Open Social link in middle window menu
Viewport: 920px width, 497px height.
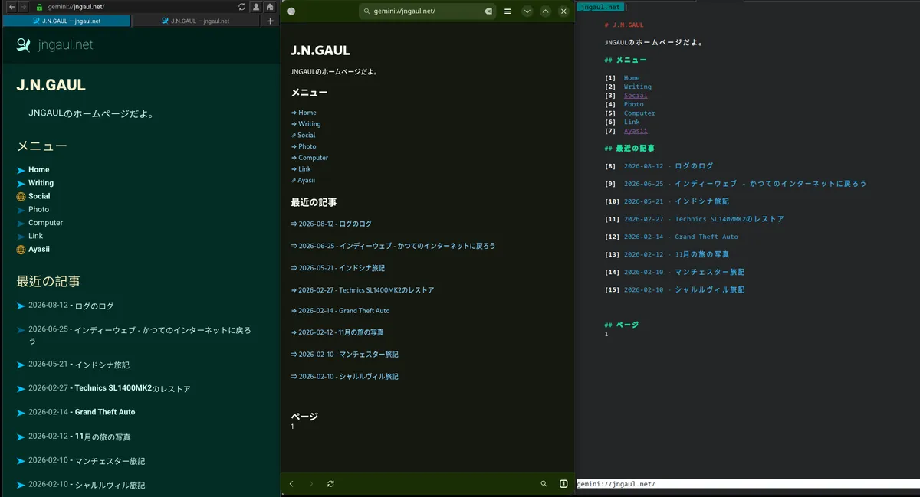coord(303,135)
